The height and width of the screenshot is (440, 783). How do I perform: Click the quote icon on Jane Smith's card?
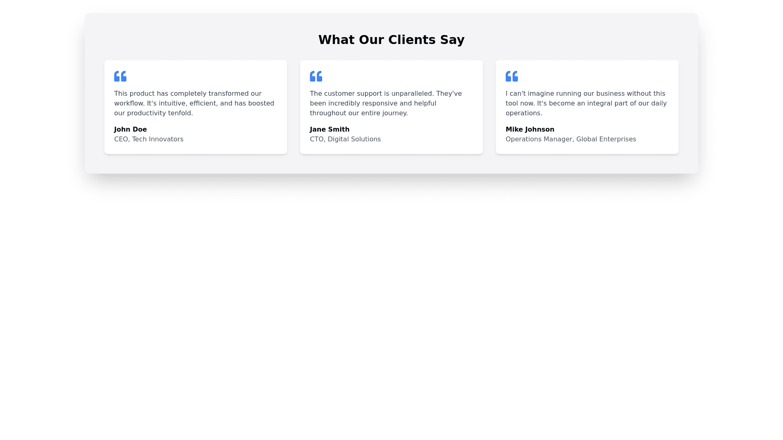316,76
